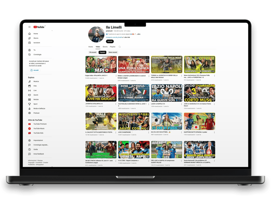
Task: Open Cronologia history icon
Action: coord(30,55)
